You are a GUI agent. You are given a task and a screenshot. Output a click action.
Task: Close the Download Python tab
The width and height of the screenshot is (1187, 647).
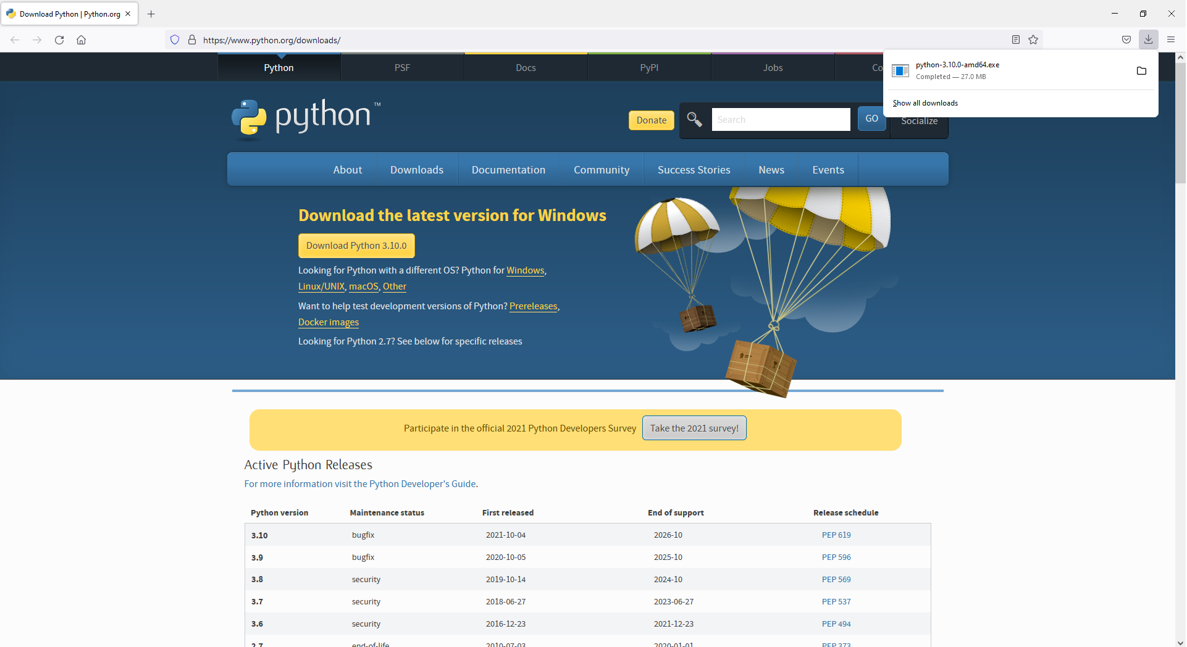pyautogui.click(x=128, y=14)
